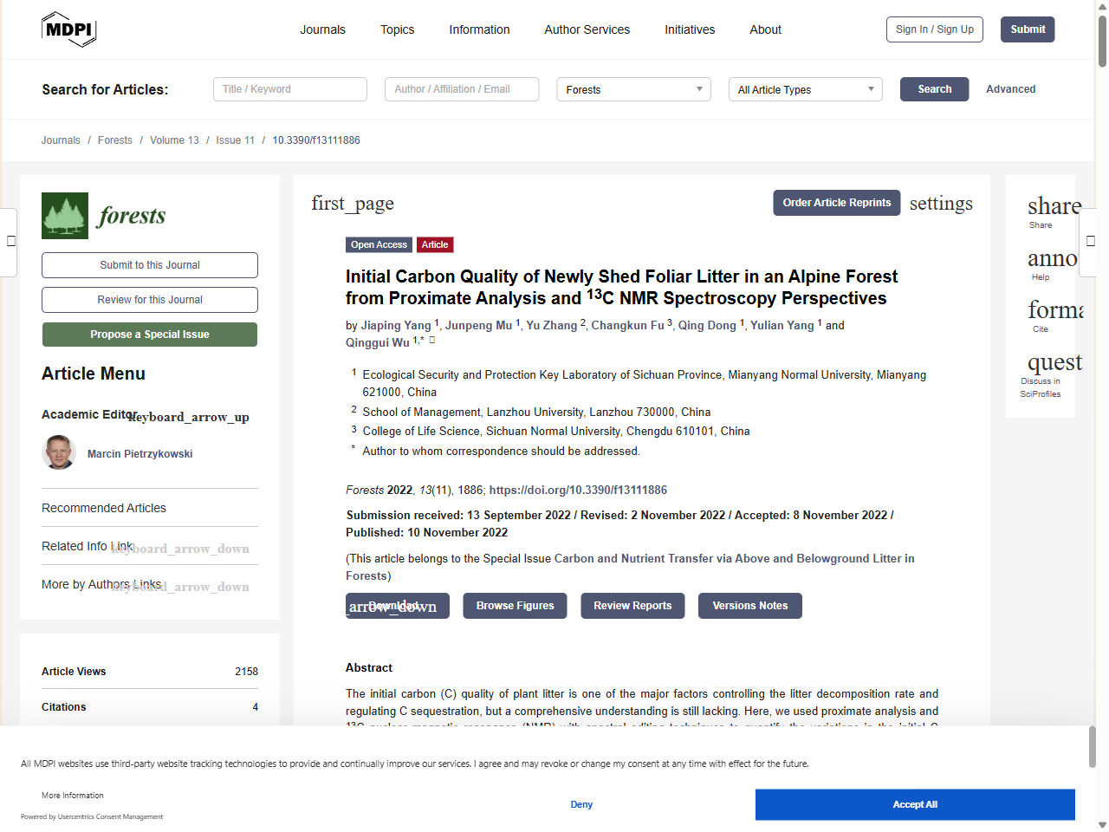This screenshot has height=832, width=1109.
Task: Click the Help annotation icon
Action: (x=1052, y=258)
